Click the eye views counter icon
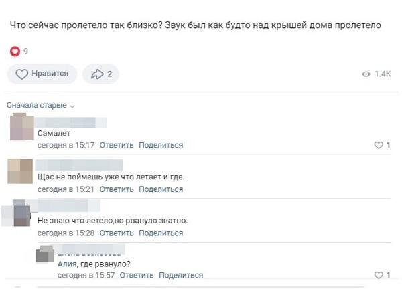The image size is (402, 301). [366, 74]
